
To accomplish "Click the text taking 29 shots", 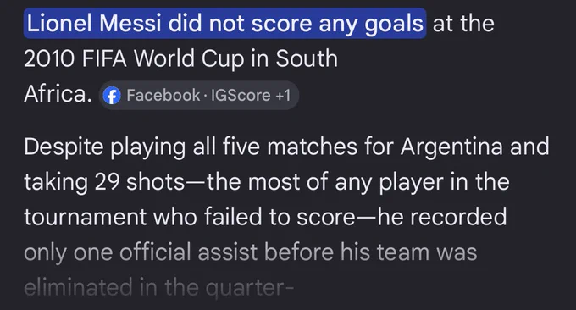I will [104, 182].
